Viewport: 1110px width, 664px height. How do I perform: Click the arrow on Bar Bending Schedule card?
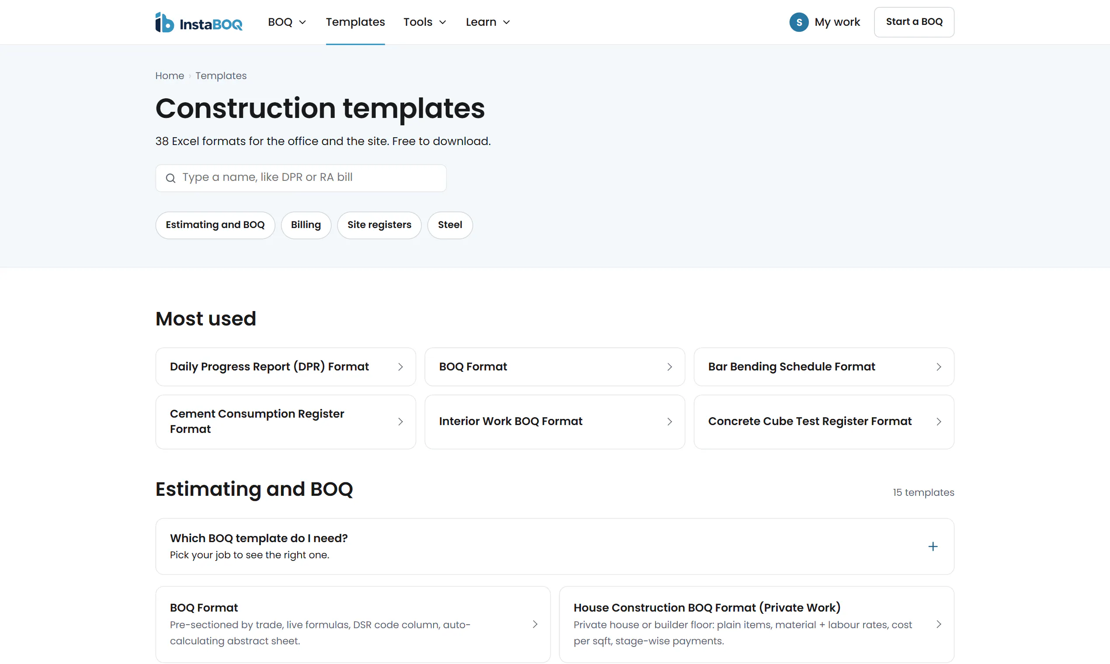[939, 367]
